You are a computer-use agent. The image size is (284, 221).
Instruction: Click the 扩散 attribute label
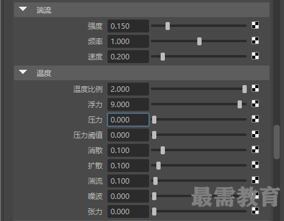95,166
